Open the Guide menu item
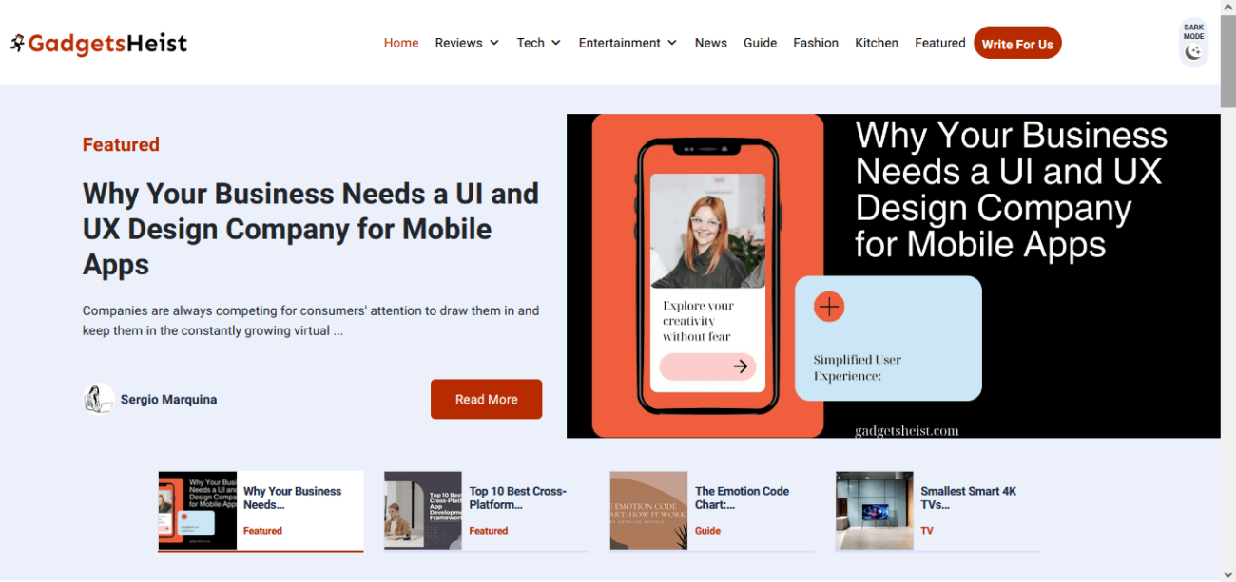Image resolution: width=1236 pixels, height=582 pixels. [x=760, y=43]
